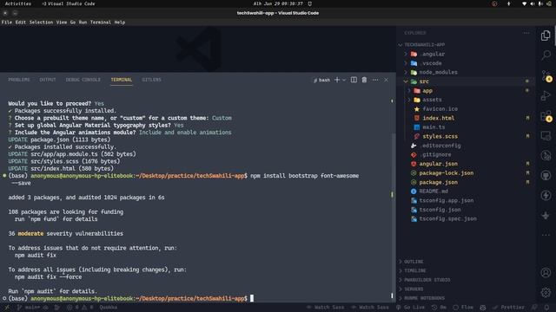This screenshot has width=556, height=312.
Task: Open the Remote Explorer icon
Action: 546,136
